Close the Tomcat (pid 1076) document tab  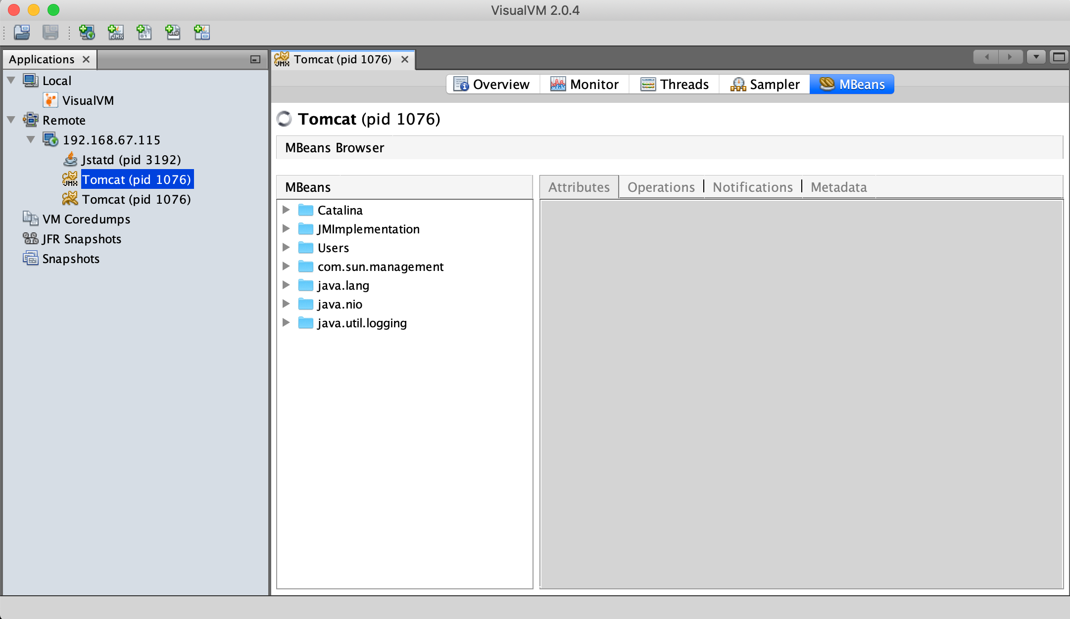click(x=405, y=59)
